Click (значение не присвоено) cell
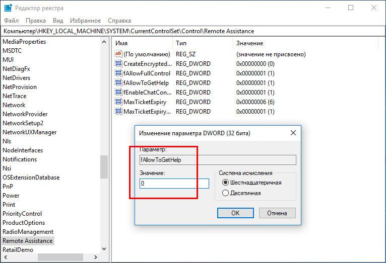This screenshot has width=386, height=263. [271, 54]
